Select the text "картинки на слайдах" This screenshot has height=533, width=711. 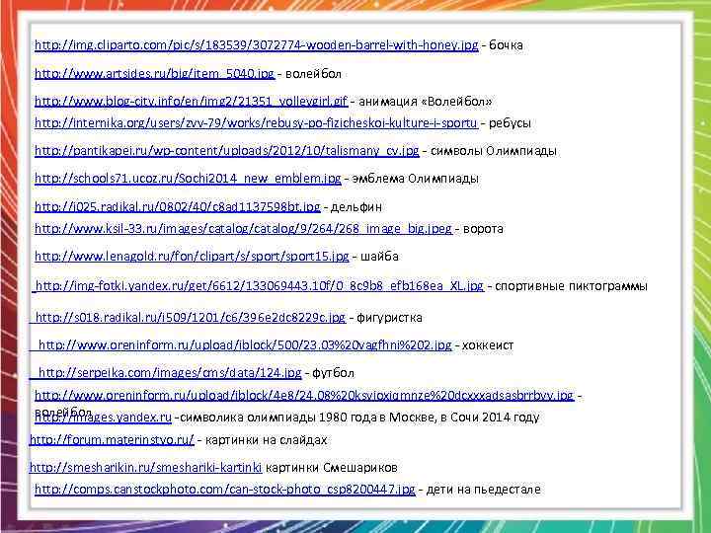267,439
